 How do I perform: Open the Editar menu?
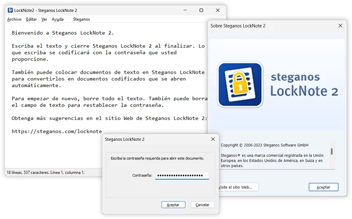pos(31,19)
